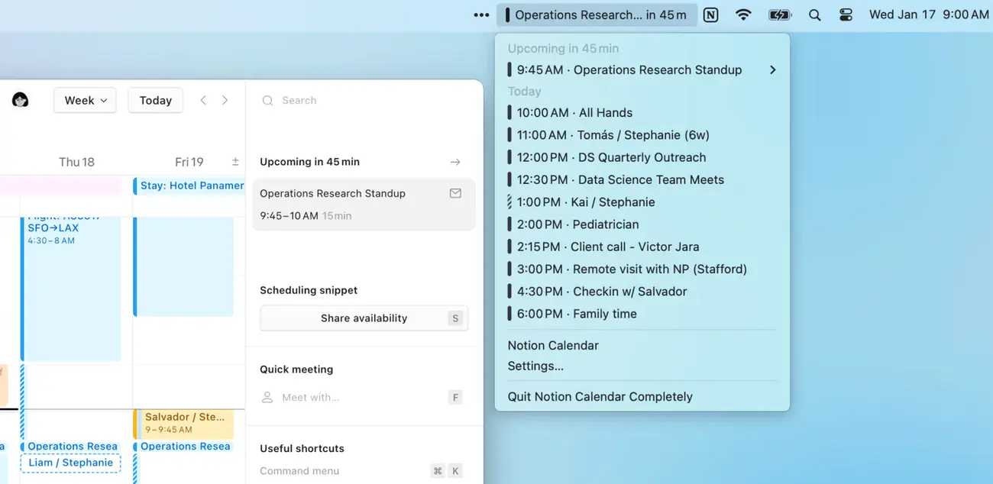Open the Wi-Fi icon in the menu bar
This screenshot has width=993, height=484.
[x=743, y=14]
